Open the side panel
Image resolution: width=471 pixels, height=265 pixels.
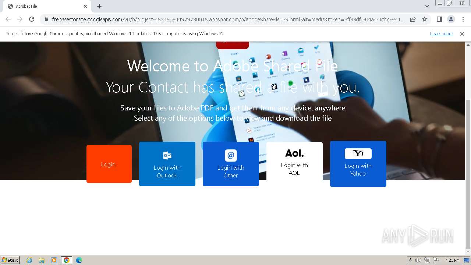point(439,19)
